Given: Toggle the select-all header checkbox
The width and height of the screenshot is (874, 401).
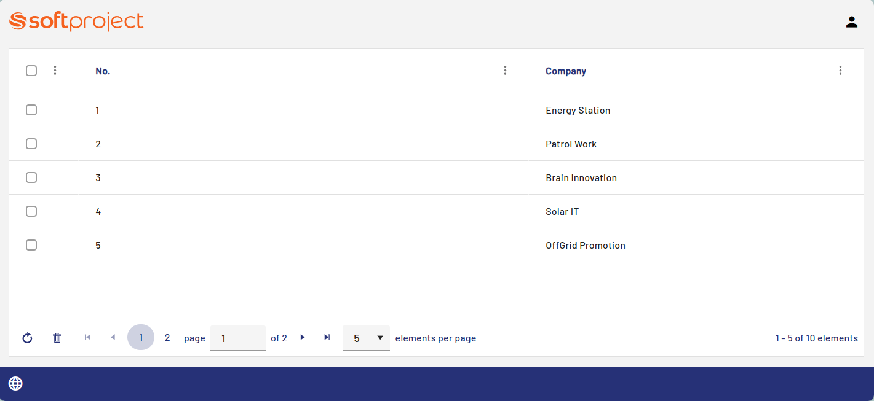Looking at the screenshot, I should pyautogui.click(x=31, y=71).
